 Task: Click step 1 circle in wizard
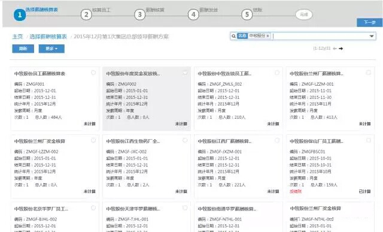(x=20, y=15)
